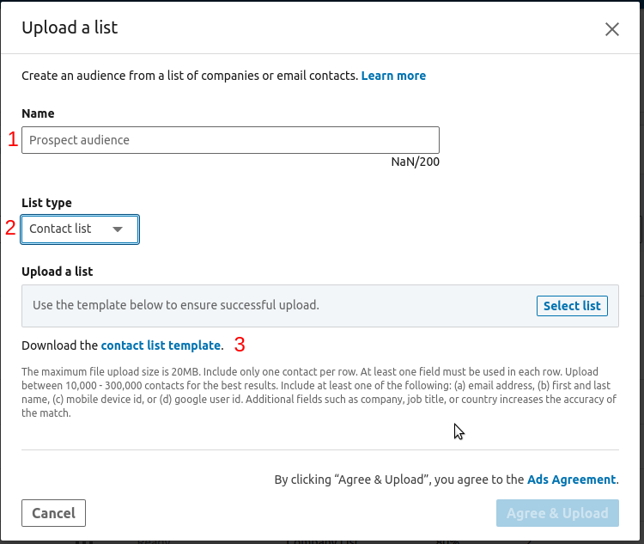
Task: Click the red number 1 annotation
Action: point(12,140)
